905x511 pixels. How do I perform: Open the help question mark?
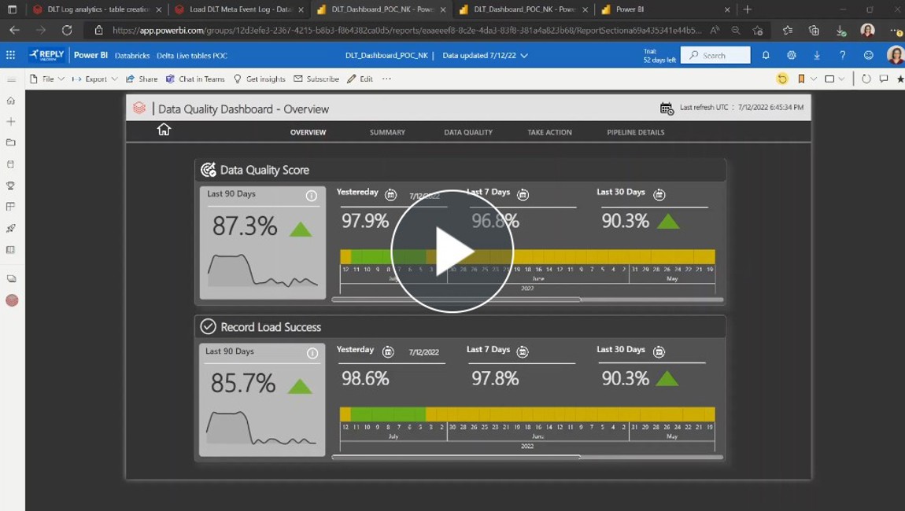[x=842, y=56]
